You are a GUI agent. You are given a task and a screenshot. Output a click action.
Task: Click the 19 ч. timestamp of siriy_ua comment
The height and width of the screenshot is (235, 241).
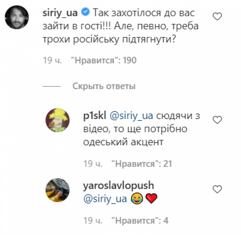[52, 60]
